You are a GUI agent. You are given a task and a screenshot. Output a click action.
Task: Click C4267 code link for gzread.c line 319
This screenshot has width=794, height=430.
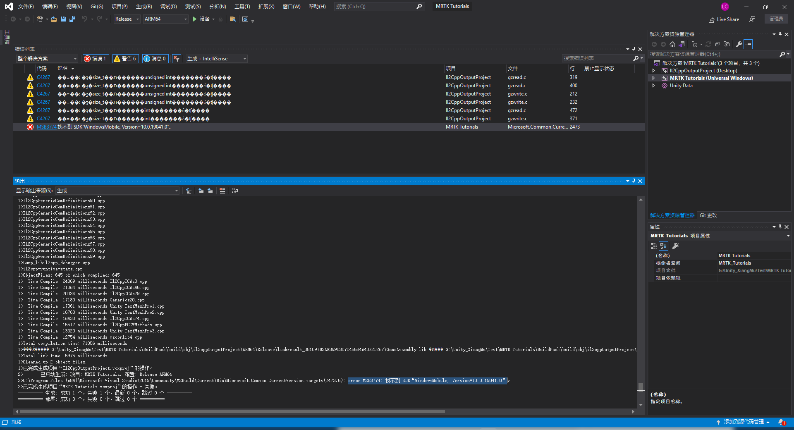click(43, 77)
